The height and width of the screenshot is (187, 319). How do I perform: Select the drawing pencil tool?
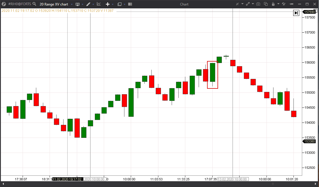click(89, 4)
